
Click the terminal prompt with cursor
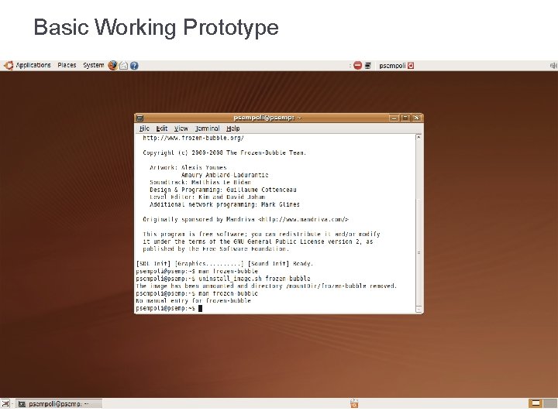point(169,308)
